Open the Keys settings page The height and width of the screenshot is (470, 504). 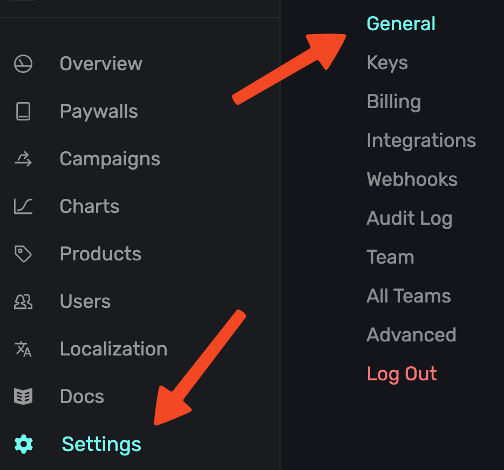click(387, 63)
